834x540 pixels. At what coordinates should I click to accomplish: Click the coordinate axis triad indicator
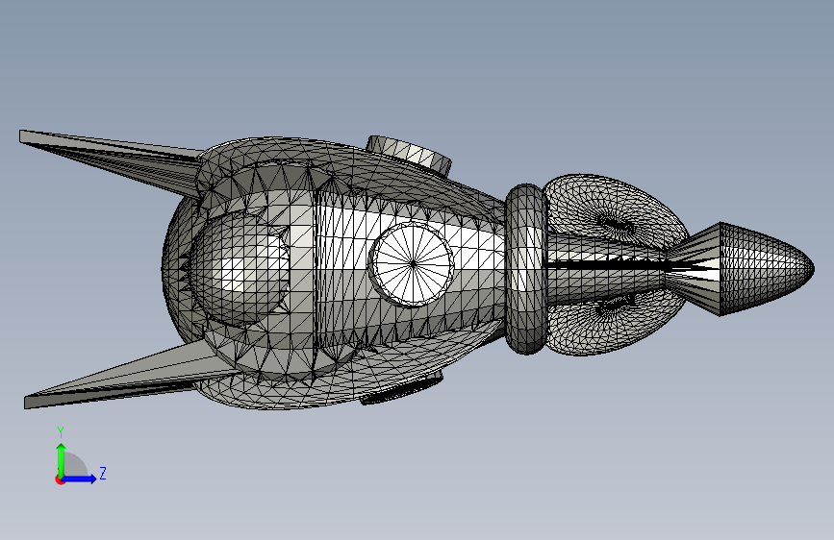click(x=81, y=456)
